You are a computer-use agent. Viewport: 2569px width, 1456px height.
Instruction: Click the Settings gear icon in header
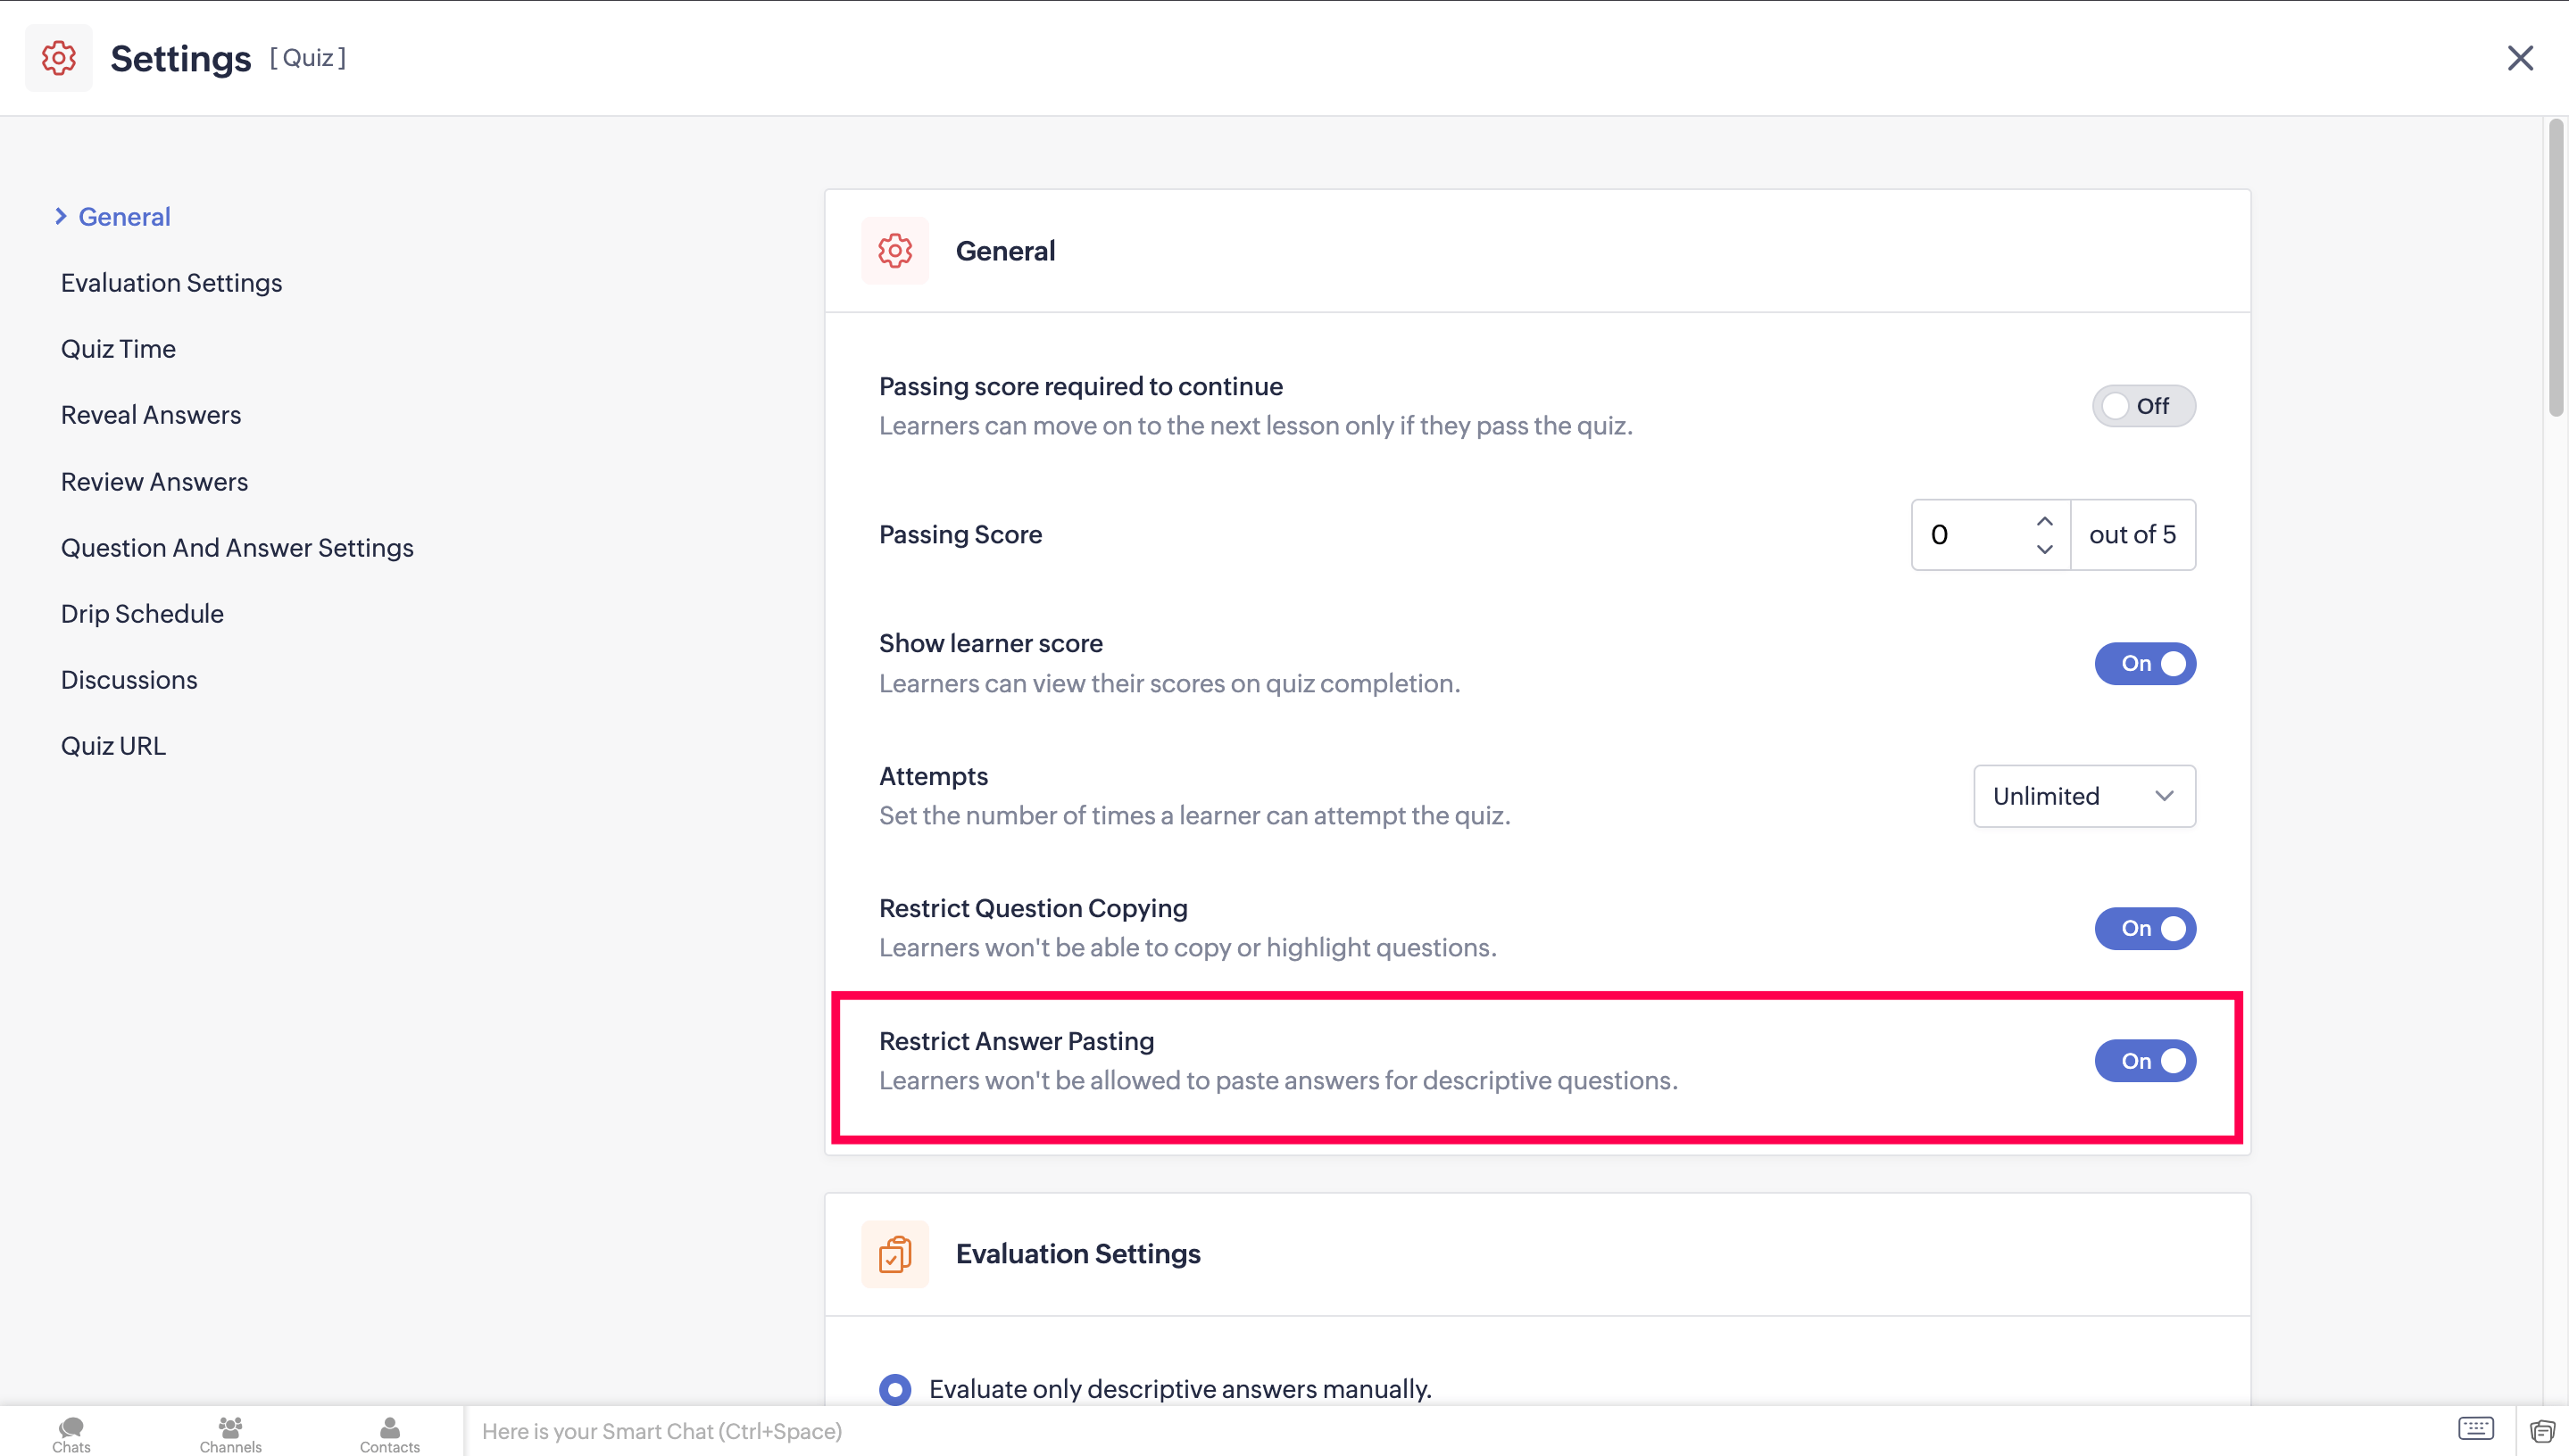[58, 58]
